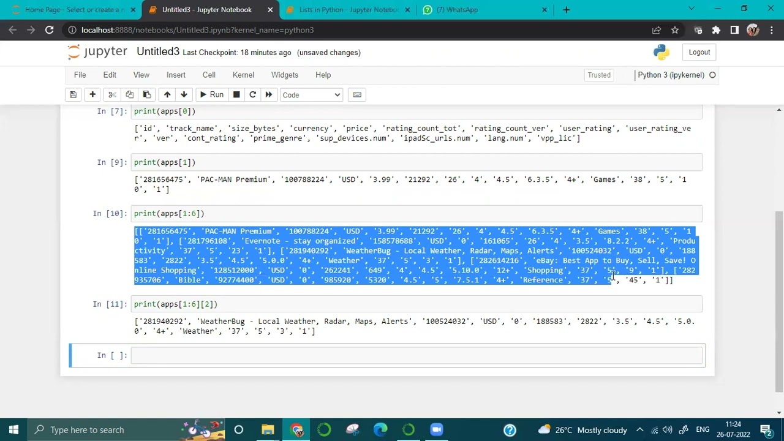Cut selected cells with scissors icon
The height and width of the screenshot is (441, 784).
(112, 95)
